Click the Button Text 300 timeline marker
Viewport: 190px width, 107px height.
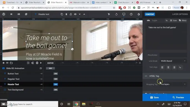[56, 74]
